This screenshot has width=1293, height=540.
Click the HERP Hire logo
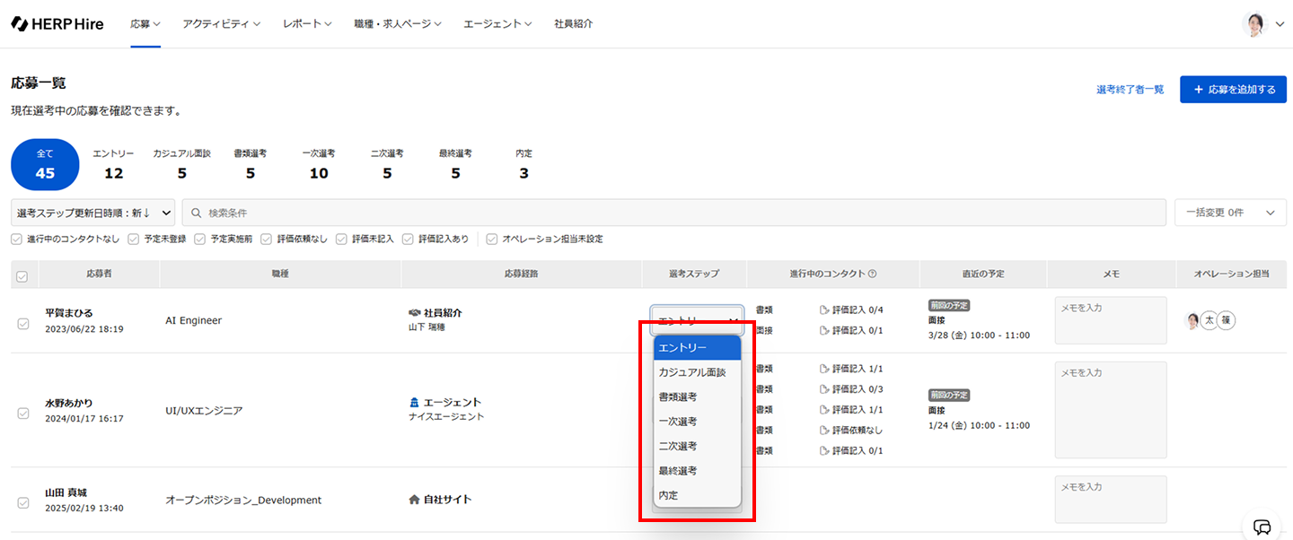57,24
